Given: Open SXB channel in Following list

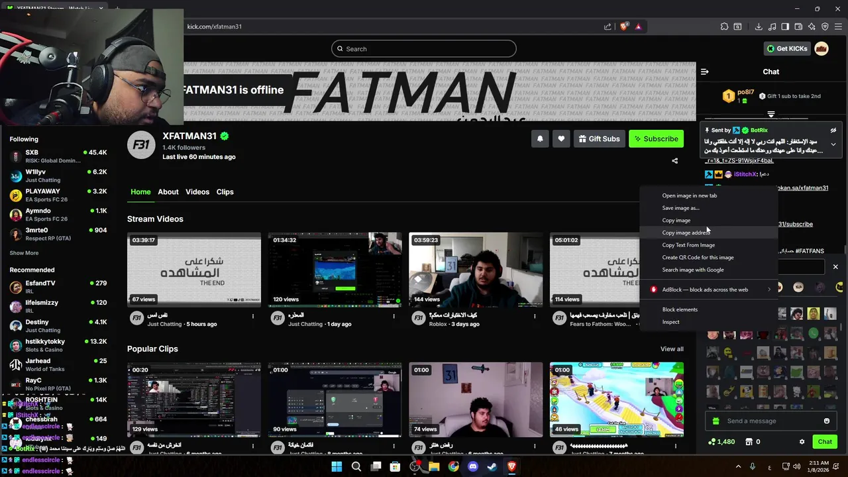Looking at the screenshot, I should coord(58,156).
